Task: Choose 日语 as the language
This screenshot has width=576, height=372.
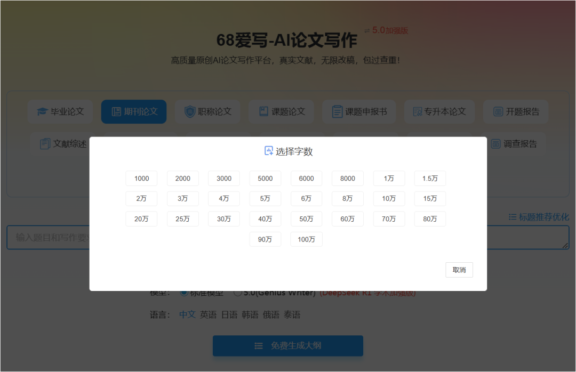Action: coord(229,315)
